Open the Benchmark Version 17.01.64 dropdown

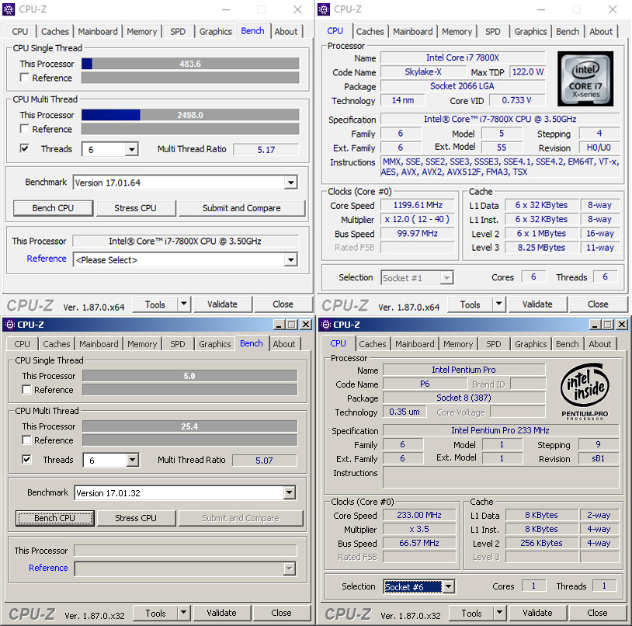coord(290,183)
